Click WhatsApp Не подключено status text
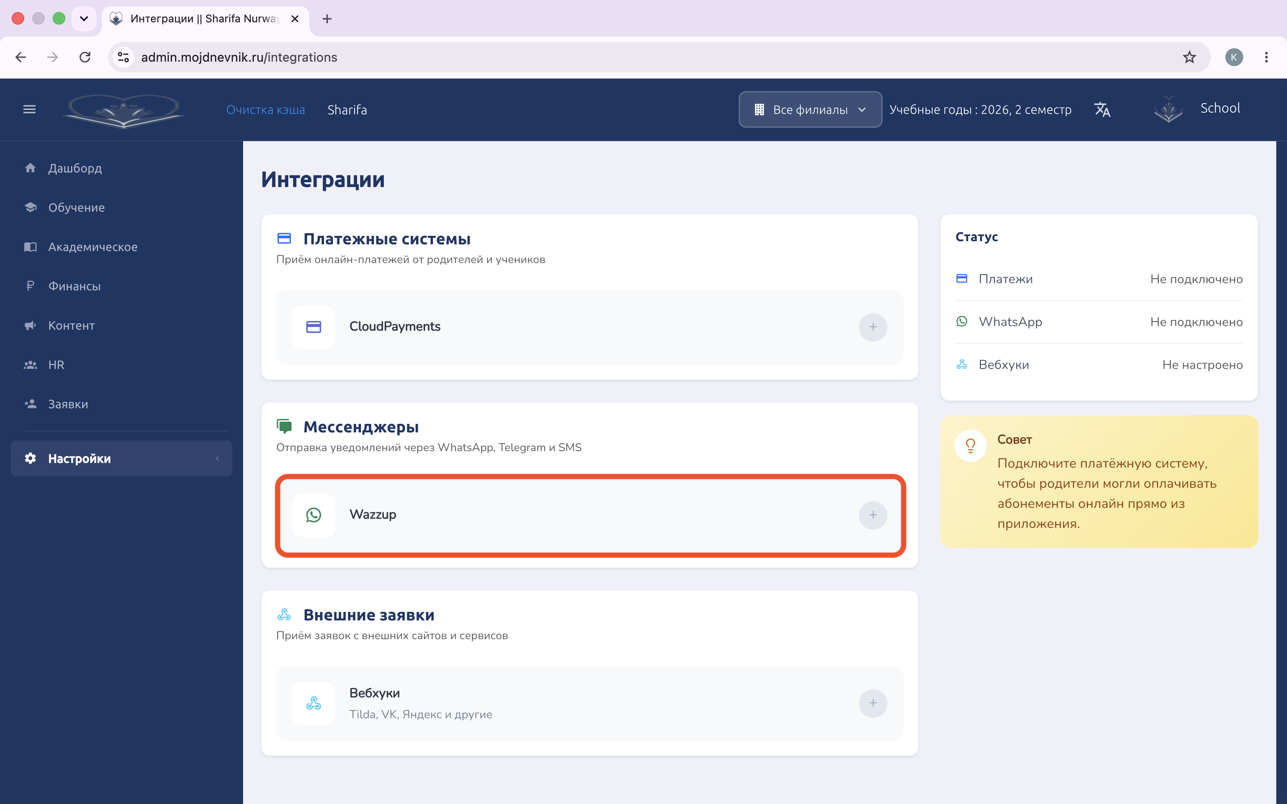1287x804 pixels. tap(1196, 322)
